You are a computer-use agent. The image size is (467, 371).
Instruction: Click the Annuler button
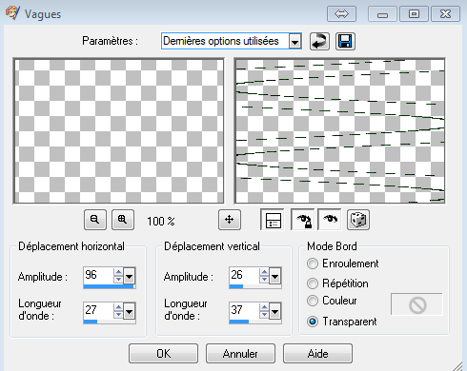tap(240, 353)
